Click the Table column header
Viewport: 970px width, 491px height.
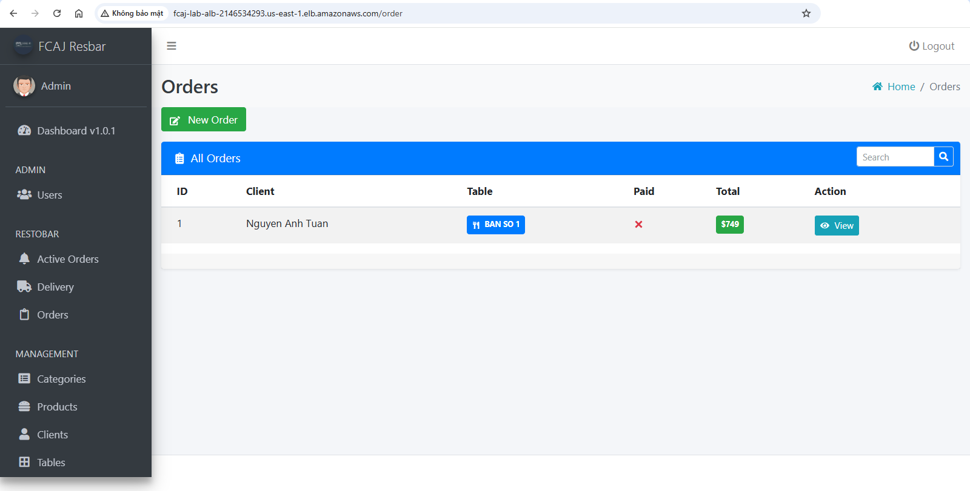coord(480,191)
